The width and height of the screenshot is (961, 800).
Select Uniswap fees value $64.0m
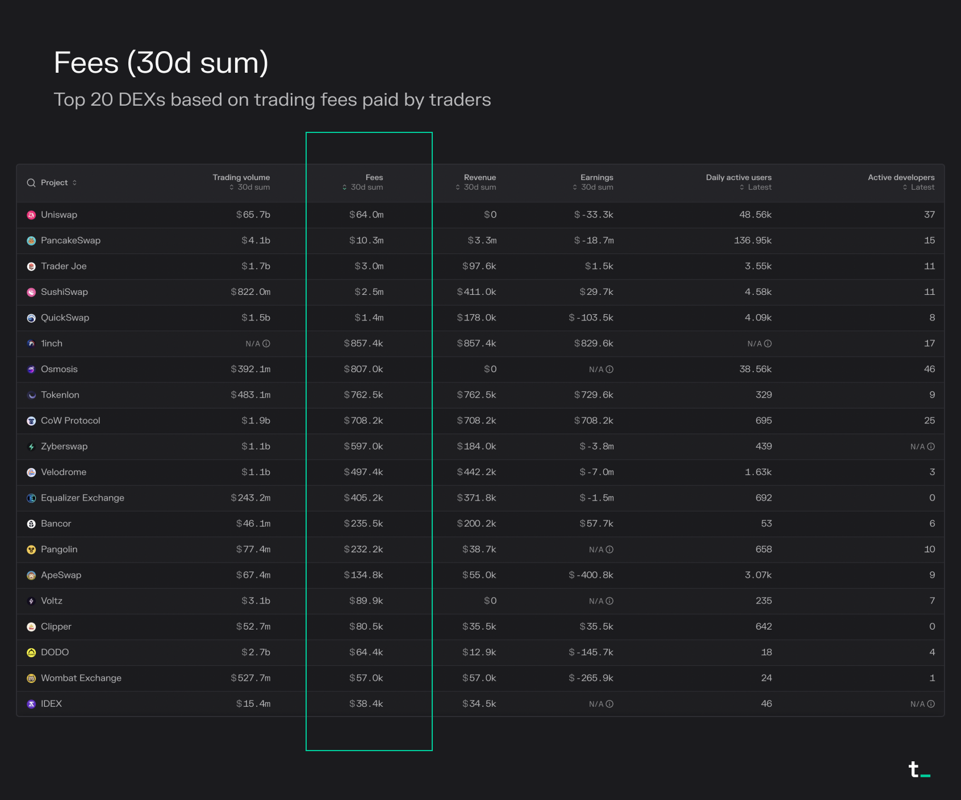tap(366, 215)
